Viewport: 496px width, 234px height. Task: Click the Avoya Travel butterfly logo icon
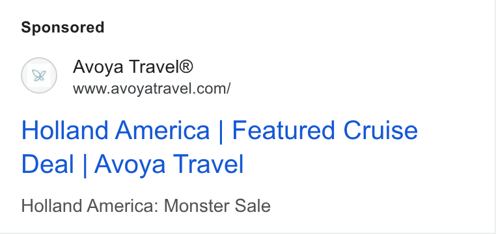pos(39,75)
